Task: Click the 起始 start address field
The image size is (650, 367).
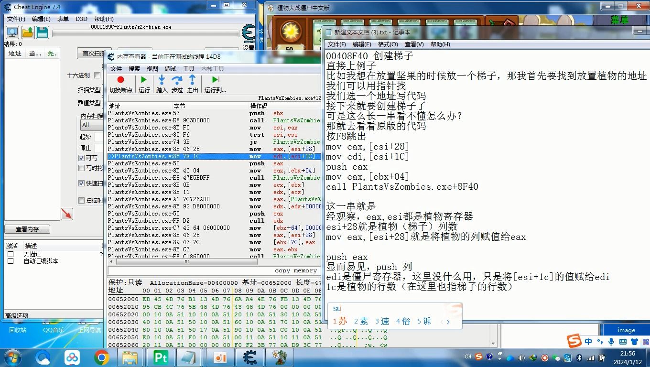Action: click(99, 137)
